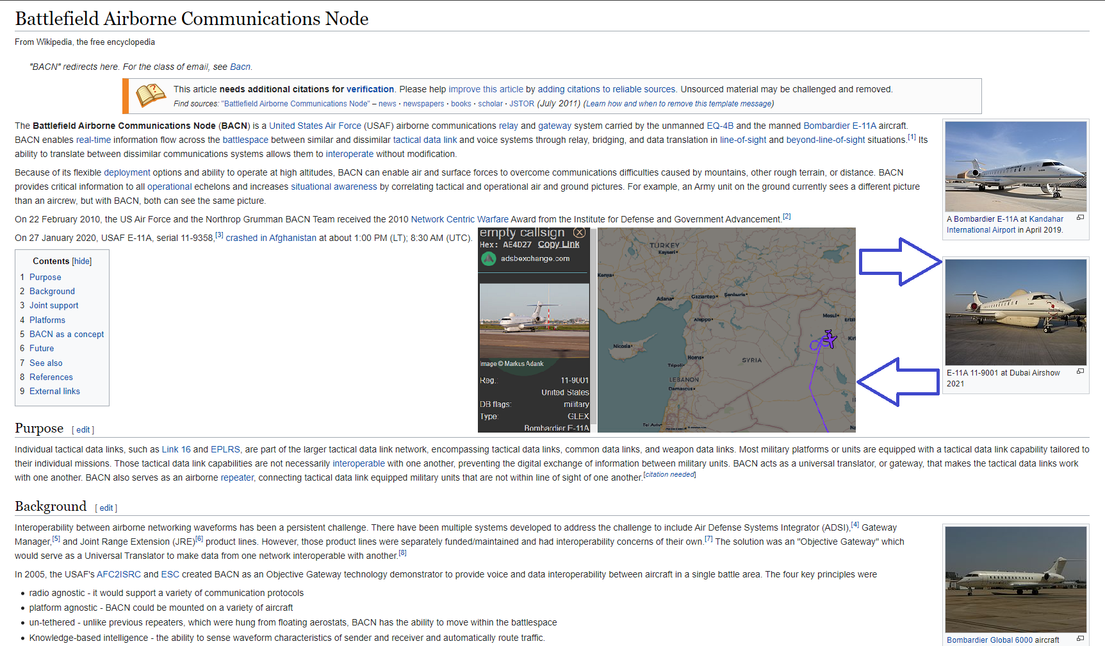Screen dimensions: 1105x646
Task: Open AFC2ISRC link in Background section
Action: (119, 575)
